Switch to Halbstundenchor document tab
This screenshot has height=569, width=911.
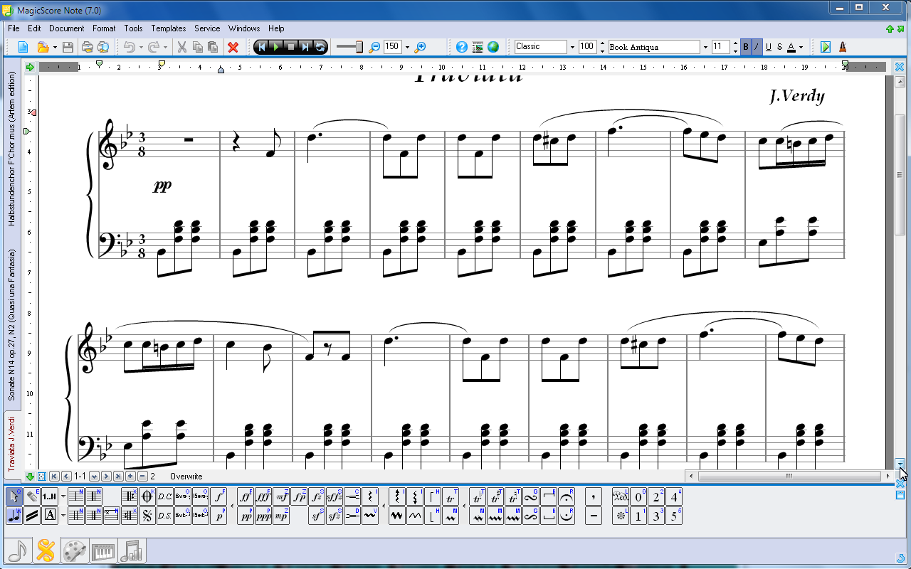pyautogui.click(x=11, y=149)
